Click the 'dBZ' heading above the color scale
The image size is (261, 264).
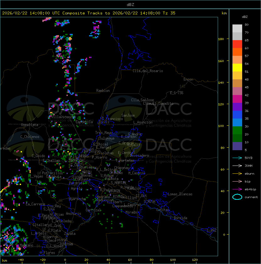click(245, 17)
